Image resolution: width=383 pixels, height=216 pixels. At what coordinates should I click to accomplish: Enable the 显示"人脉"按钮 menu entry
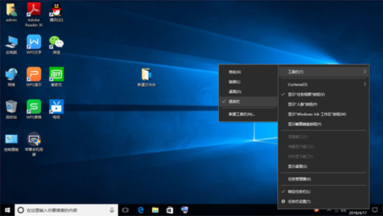[302, 104]
